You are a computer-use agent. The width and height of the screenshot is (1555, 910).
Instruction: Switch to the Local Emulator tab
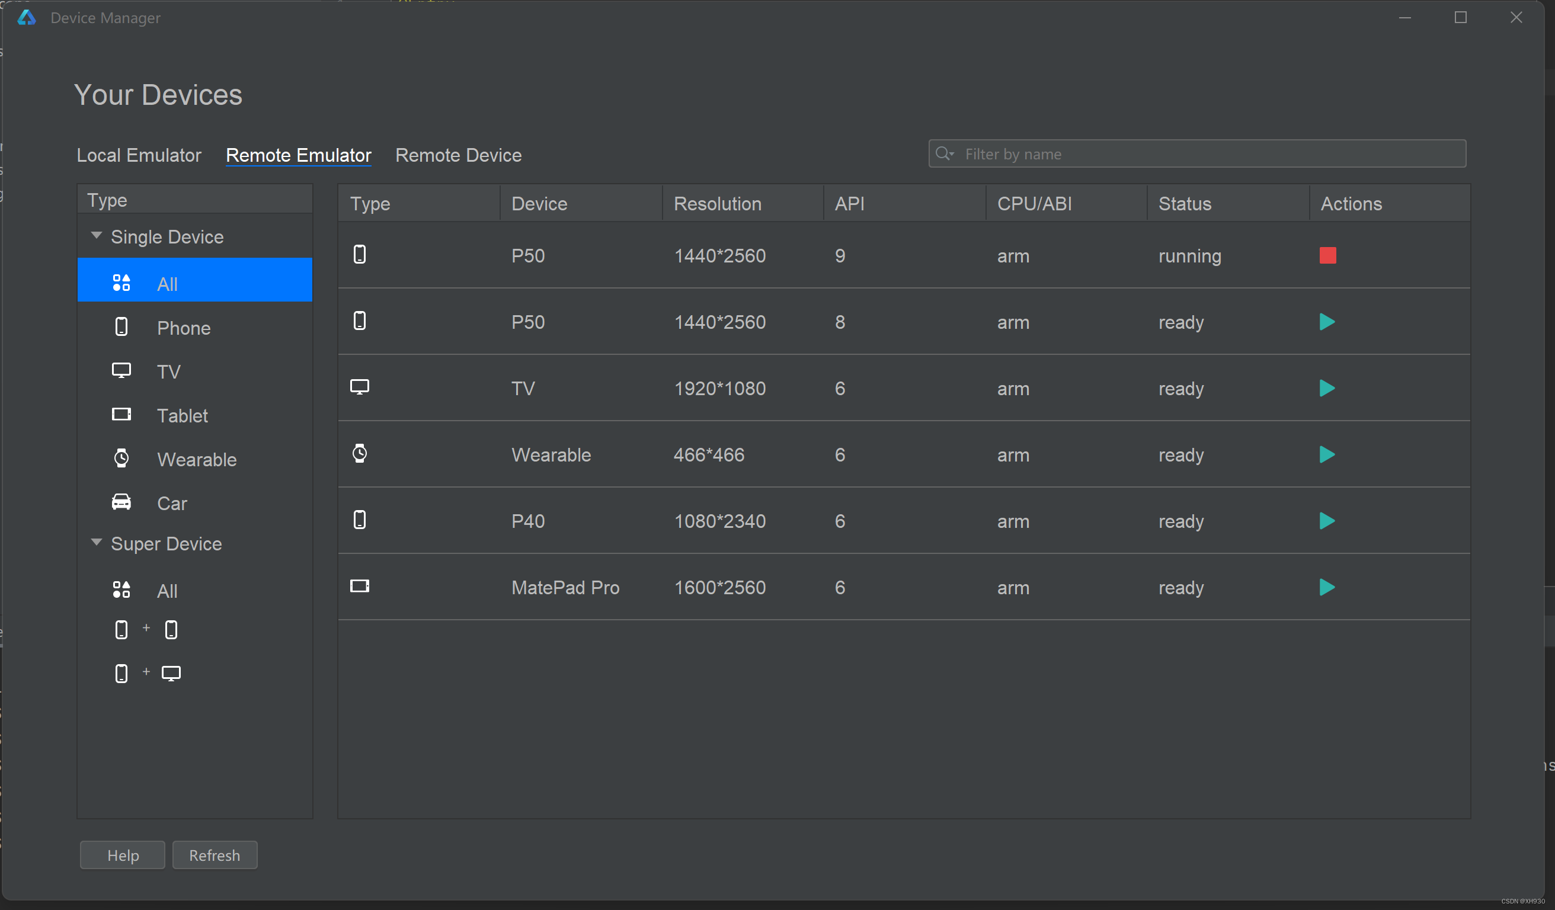coord(139,155)
